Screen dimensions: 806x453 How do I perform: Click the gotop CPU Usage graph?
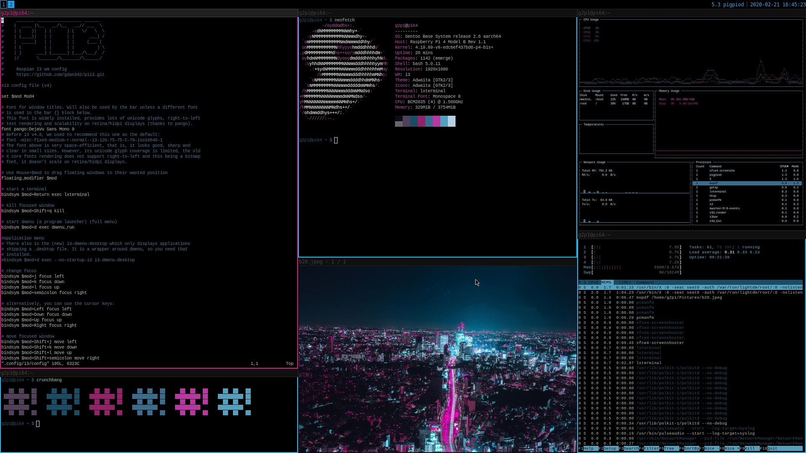(691, 53)
